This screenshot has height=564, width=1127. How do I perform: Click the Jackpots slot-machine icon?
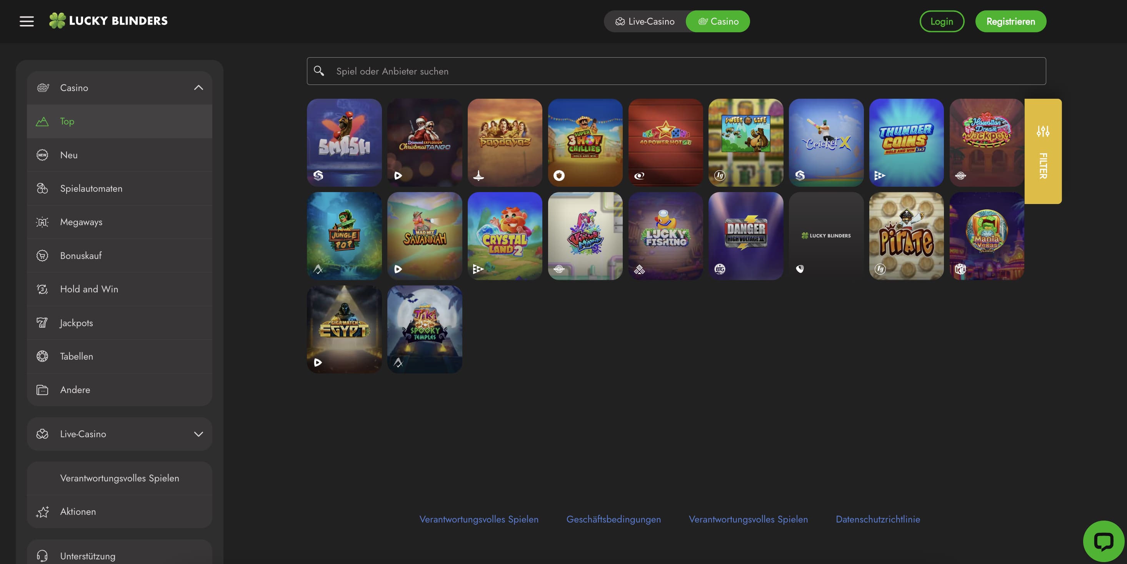[x=42, y=322]
